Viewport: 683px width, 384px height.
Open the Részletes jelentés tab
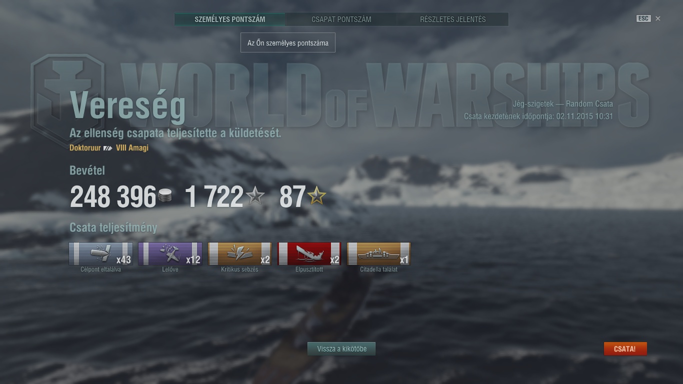pos(453,19)
